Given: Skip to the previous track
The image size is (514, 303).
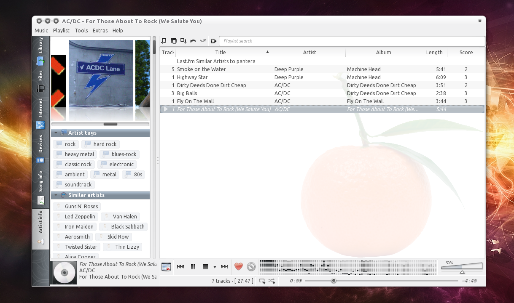Looking at the screenshot, I should (x=180, y=266).
